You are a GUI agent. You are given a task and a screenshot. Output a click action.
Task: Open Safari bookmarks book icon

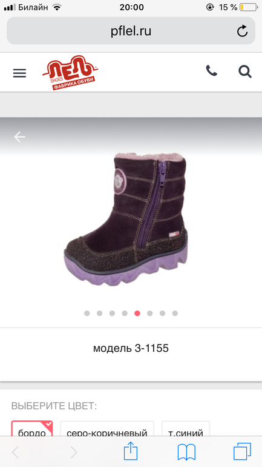186,452
